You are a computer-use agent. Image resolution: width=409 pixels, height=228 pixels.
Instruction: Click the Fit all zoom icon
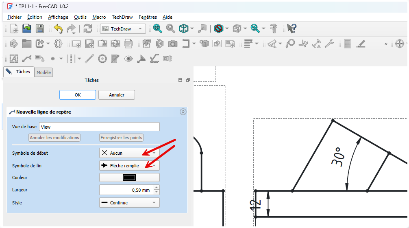coord(157,28)
